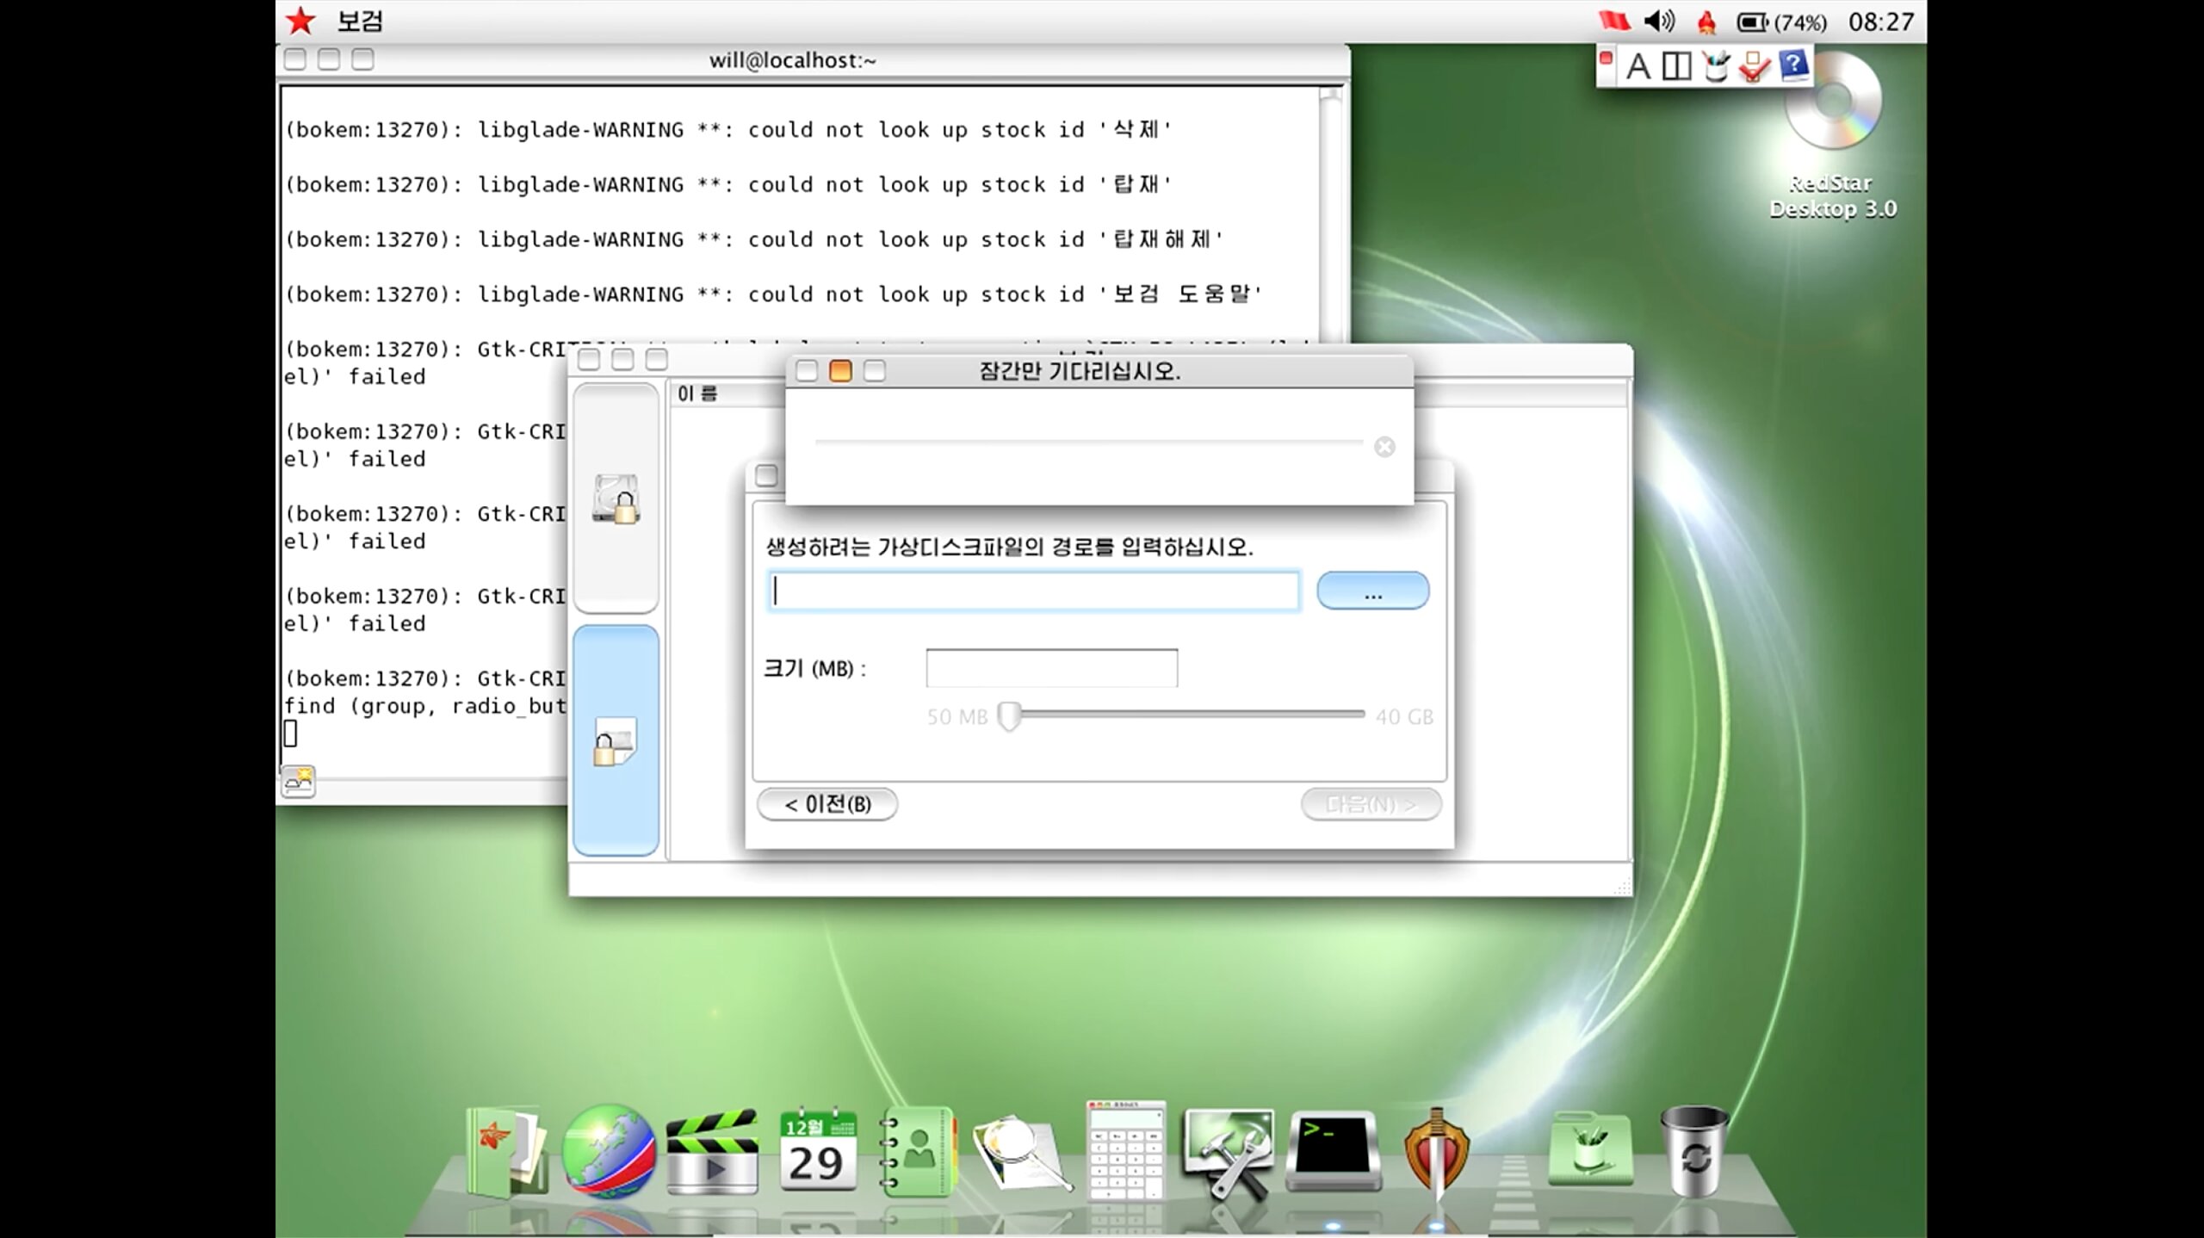Open the volume control speaker icon
The width and height of the screenshot is (2204, 1238).
(1659, 21)
